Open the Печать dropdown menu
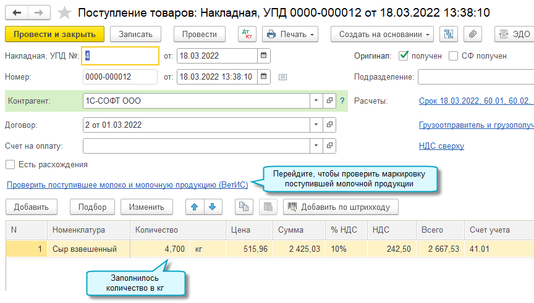Viewport: 534px width, 303px height. [290, 34]
